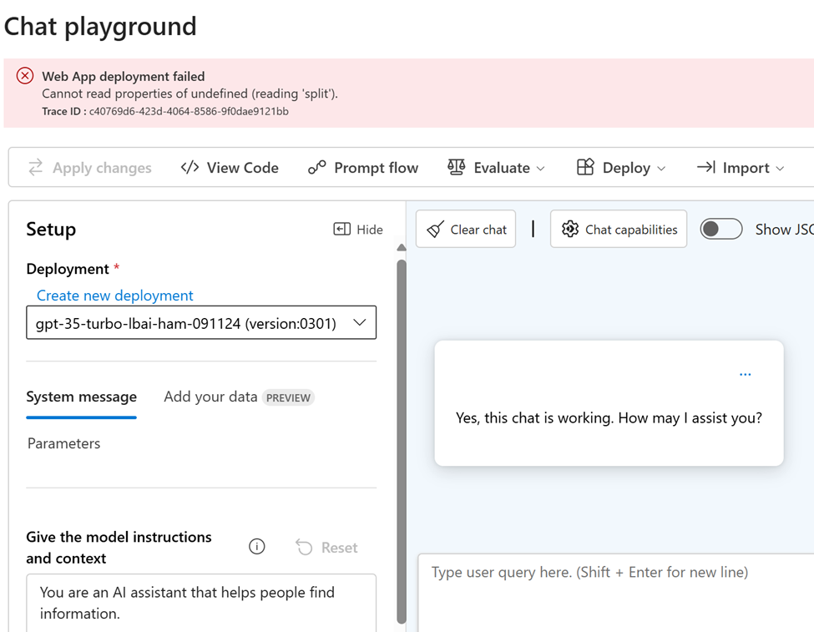Click the Evaluate scales icon
This screenshot has width=814, height=632.
pyautogui.click(x=457, y=167)
